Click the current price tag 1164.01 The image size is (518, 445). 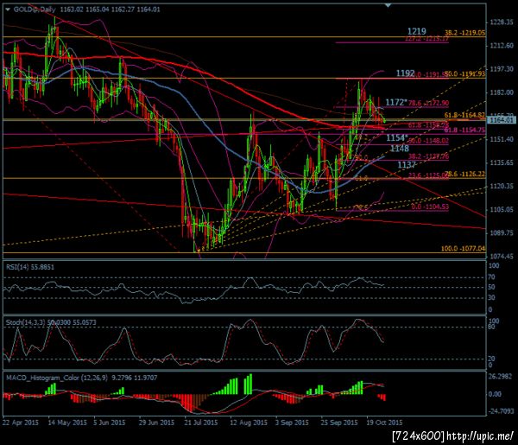pos(502,120)
